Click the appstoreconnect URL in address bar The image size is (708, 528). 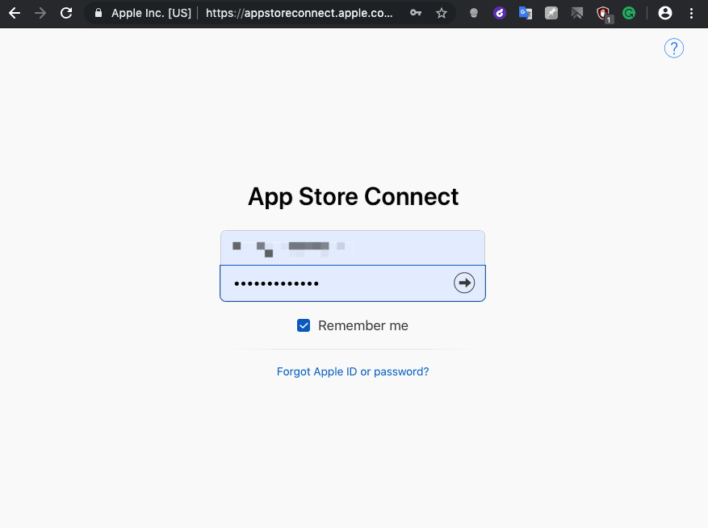coord(299,13)
